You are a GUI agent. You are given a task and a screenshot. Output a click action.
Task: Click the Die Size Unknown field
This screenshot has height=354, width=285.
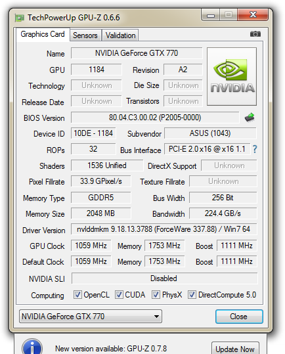pos(183,85)
